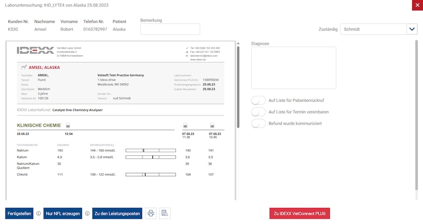Click VetConnect PLUS number 100095834
Viewport: 423px width, 224px height.
(x=210, y=80)
